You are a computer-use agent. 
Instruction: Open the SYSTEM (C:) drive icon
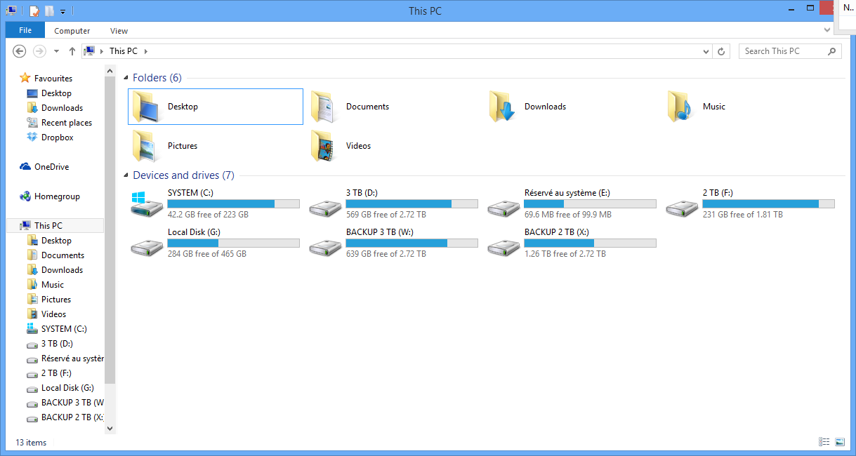(147, 203)
